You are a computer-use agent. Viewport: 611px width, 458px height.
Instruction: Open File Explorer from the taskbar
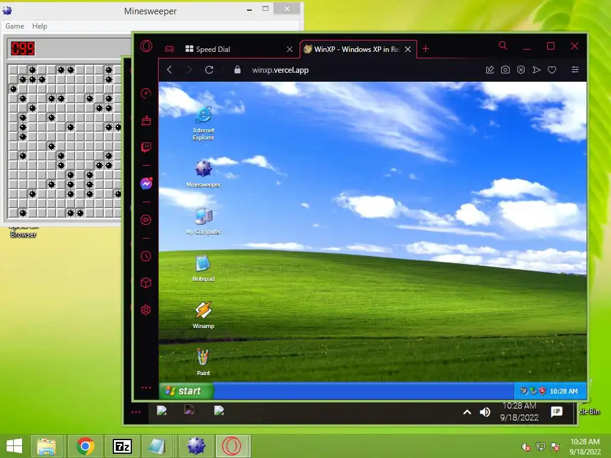pos(47,446)
